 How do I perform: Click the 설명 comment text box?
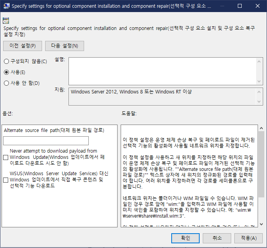pos(162,70)
